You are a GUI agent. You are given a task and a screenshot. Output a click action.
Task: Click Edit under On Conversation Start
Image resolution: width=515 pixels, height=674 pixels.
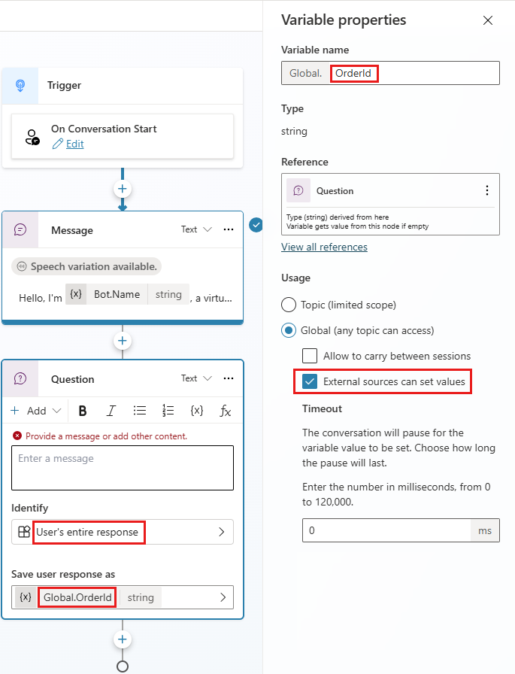click(x=74, y=144)
